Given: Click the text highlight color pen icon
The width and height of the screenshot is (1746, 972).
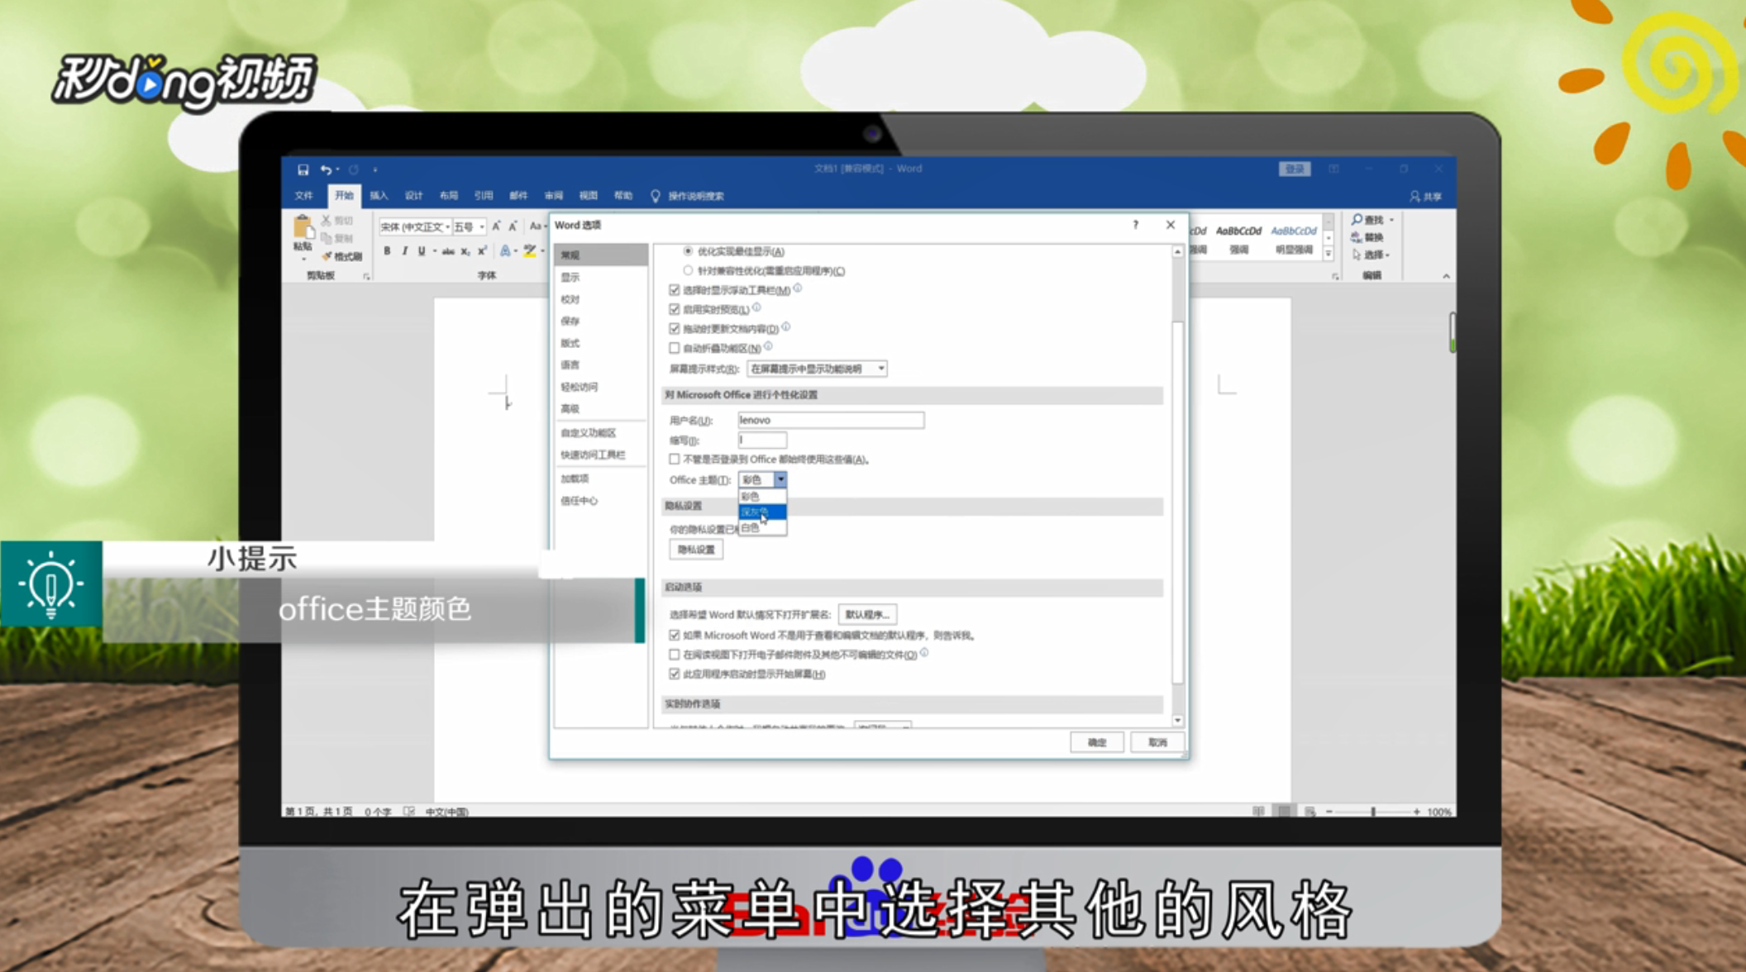Looking at the screenshot, I should pos(530,250).
